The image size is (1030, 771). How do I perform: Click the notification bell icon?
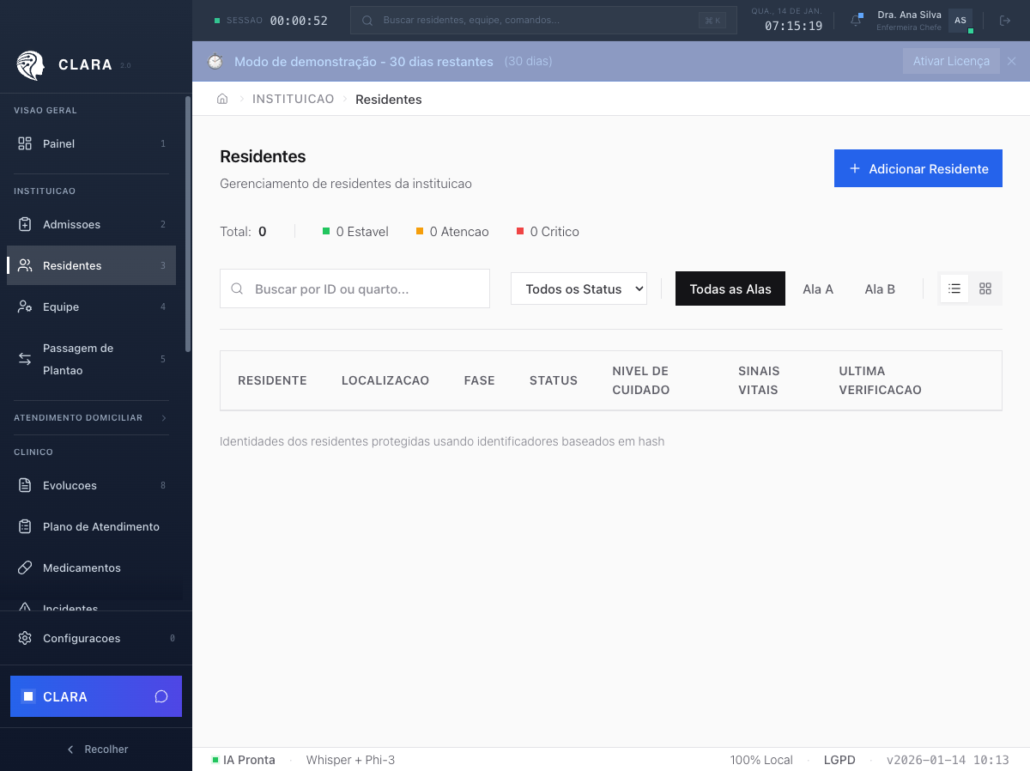click(x=856, y=21)
